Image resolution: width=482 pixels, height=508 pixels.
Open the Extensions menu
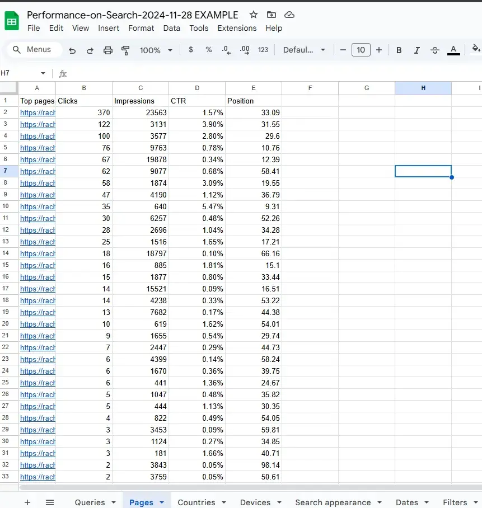237,28
